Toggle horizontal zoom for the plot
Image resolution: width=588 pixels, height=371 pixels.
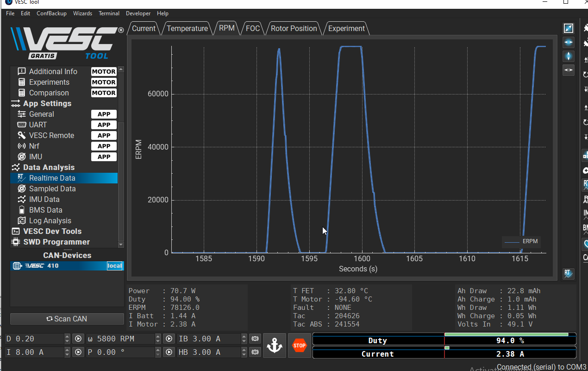tap(568, 43)
